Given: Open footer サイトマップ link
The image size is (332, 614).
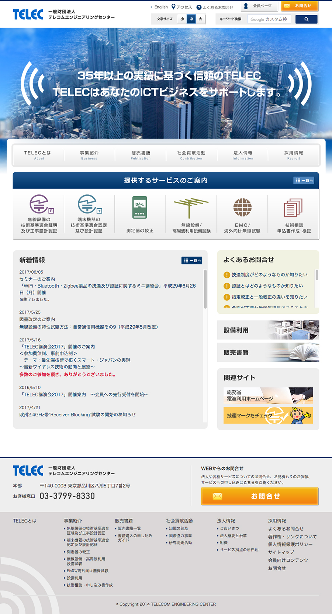Looking at the screenshot, I should [x=281, y=552].
